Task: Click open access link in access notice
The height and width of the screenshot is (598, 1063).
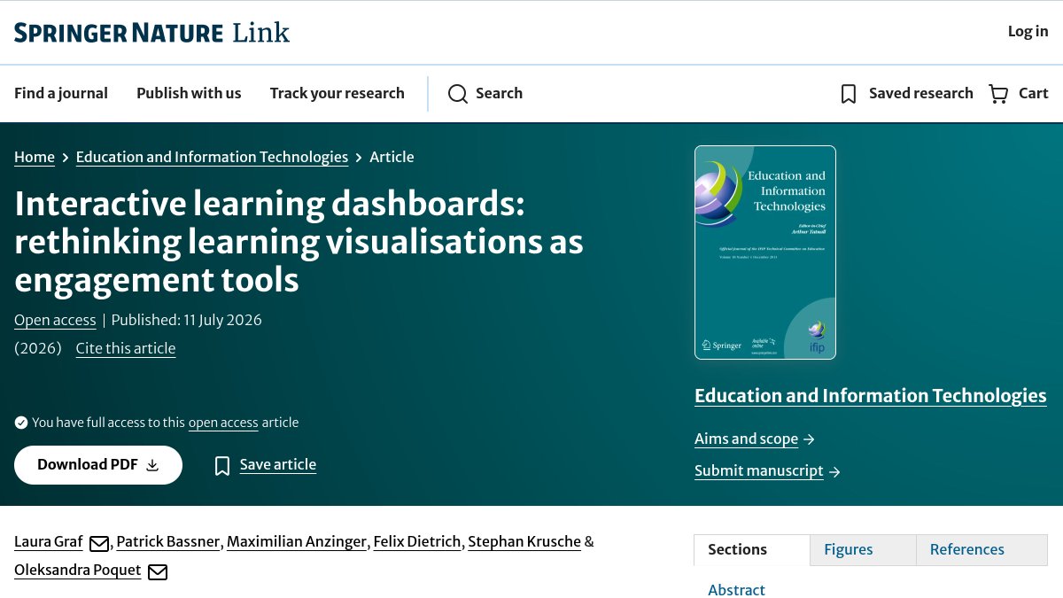Action: 223,423
